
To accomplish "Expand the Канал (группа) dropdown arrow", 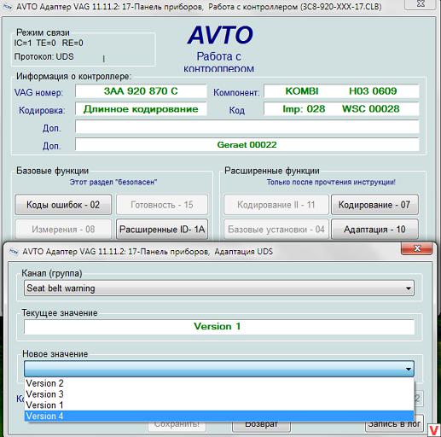I will (409, 288).
